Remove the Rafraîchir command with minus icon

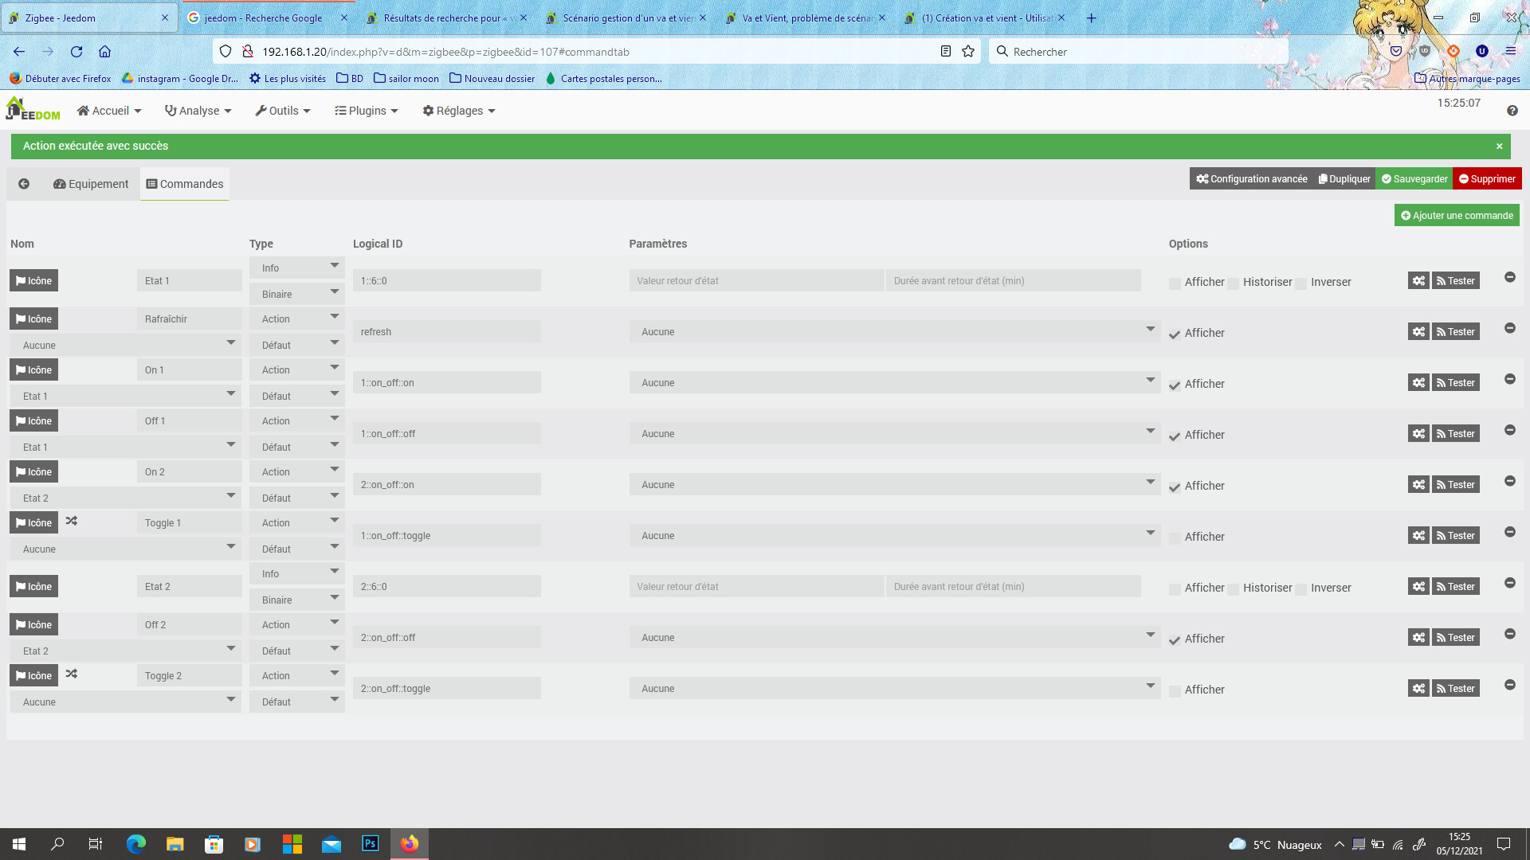pyautogui.click(x=1509, y=328)
